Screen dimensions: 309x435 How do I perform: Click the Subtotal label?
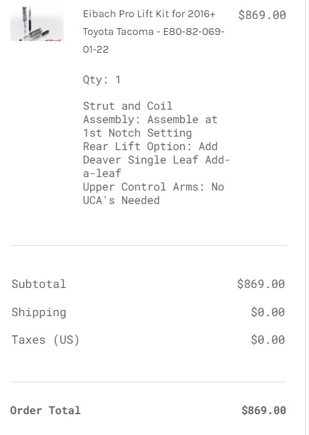39,284
